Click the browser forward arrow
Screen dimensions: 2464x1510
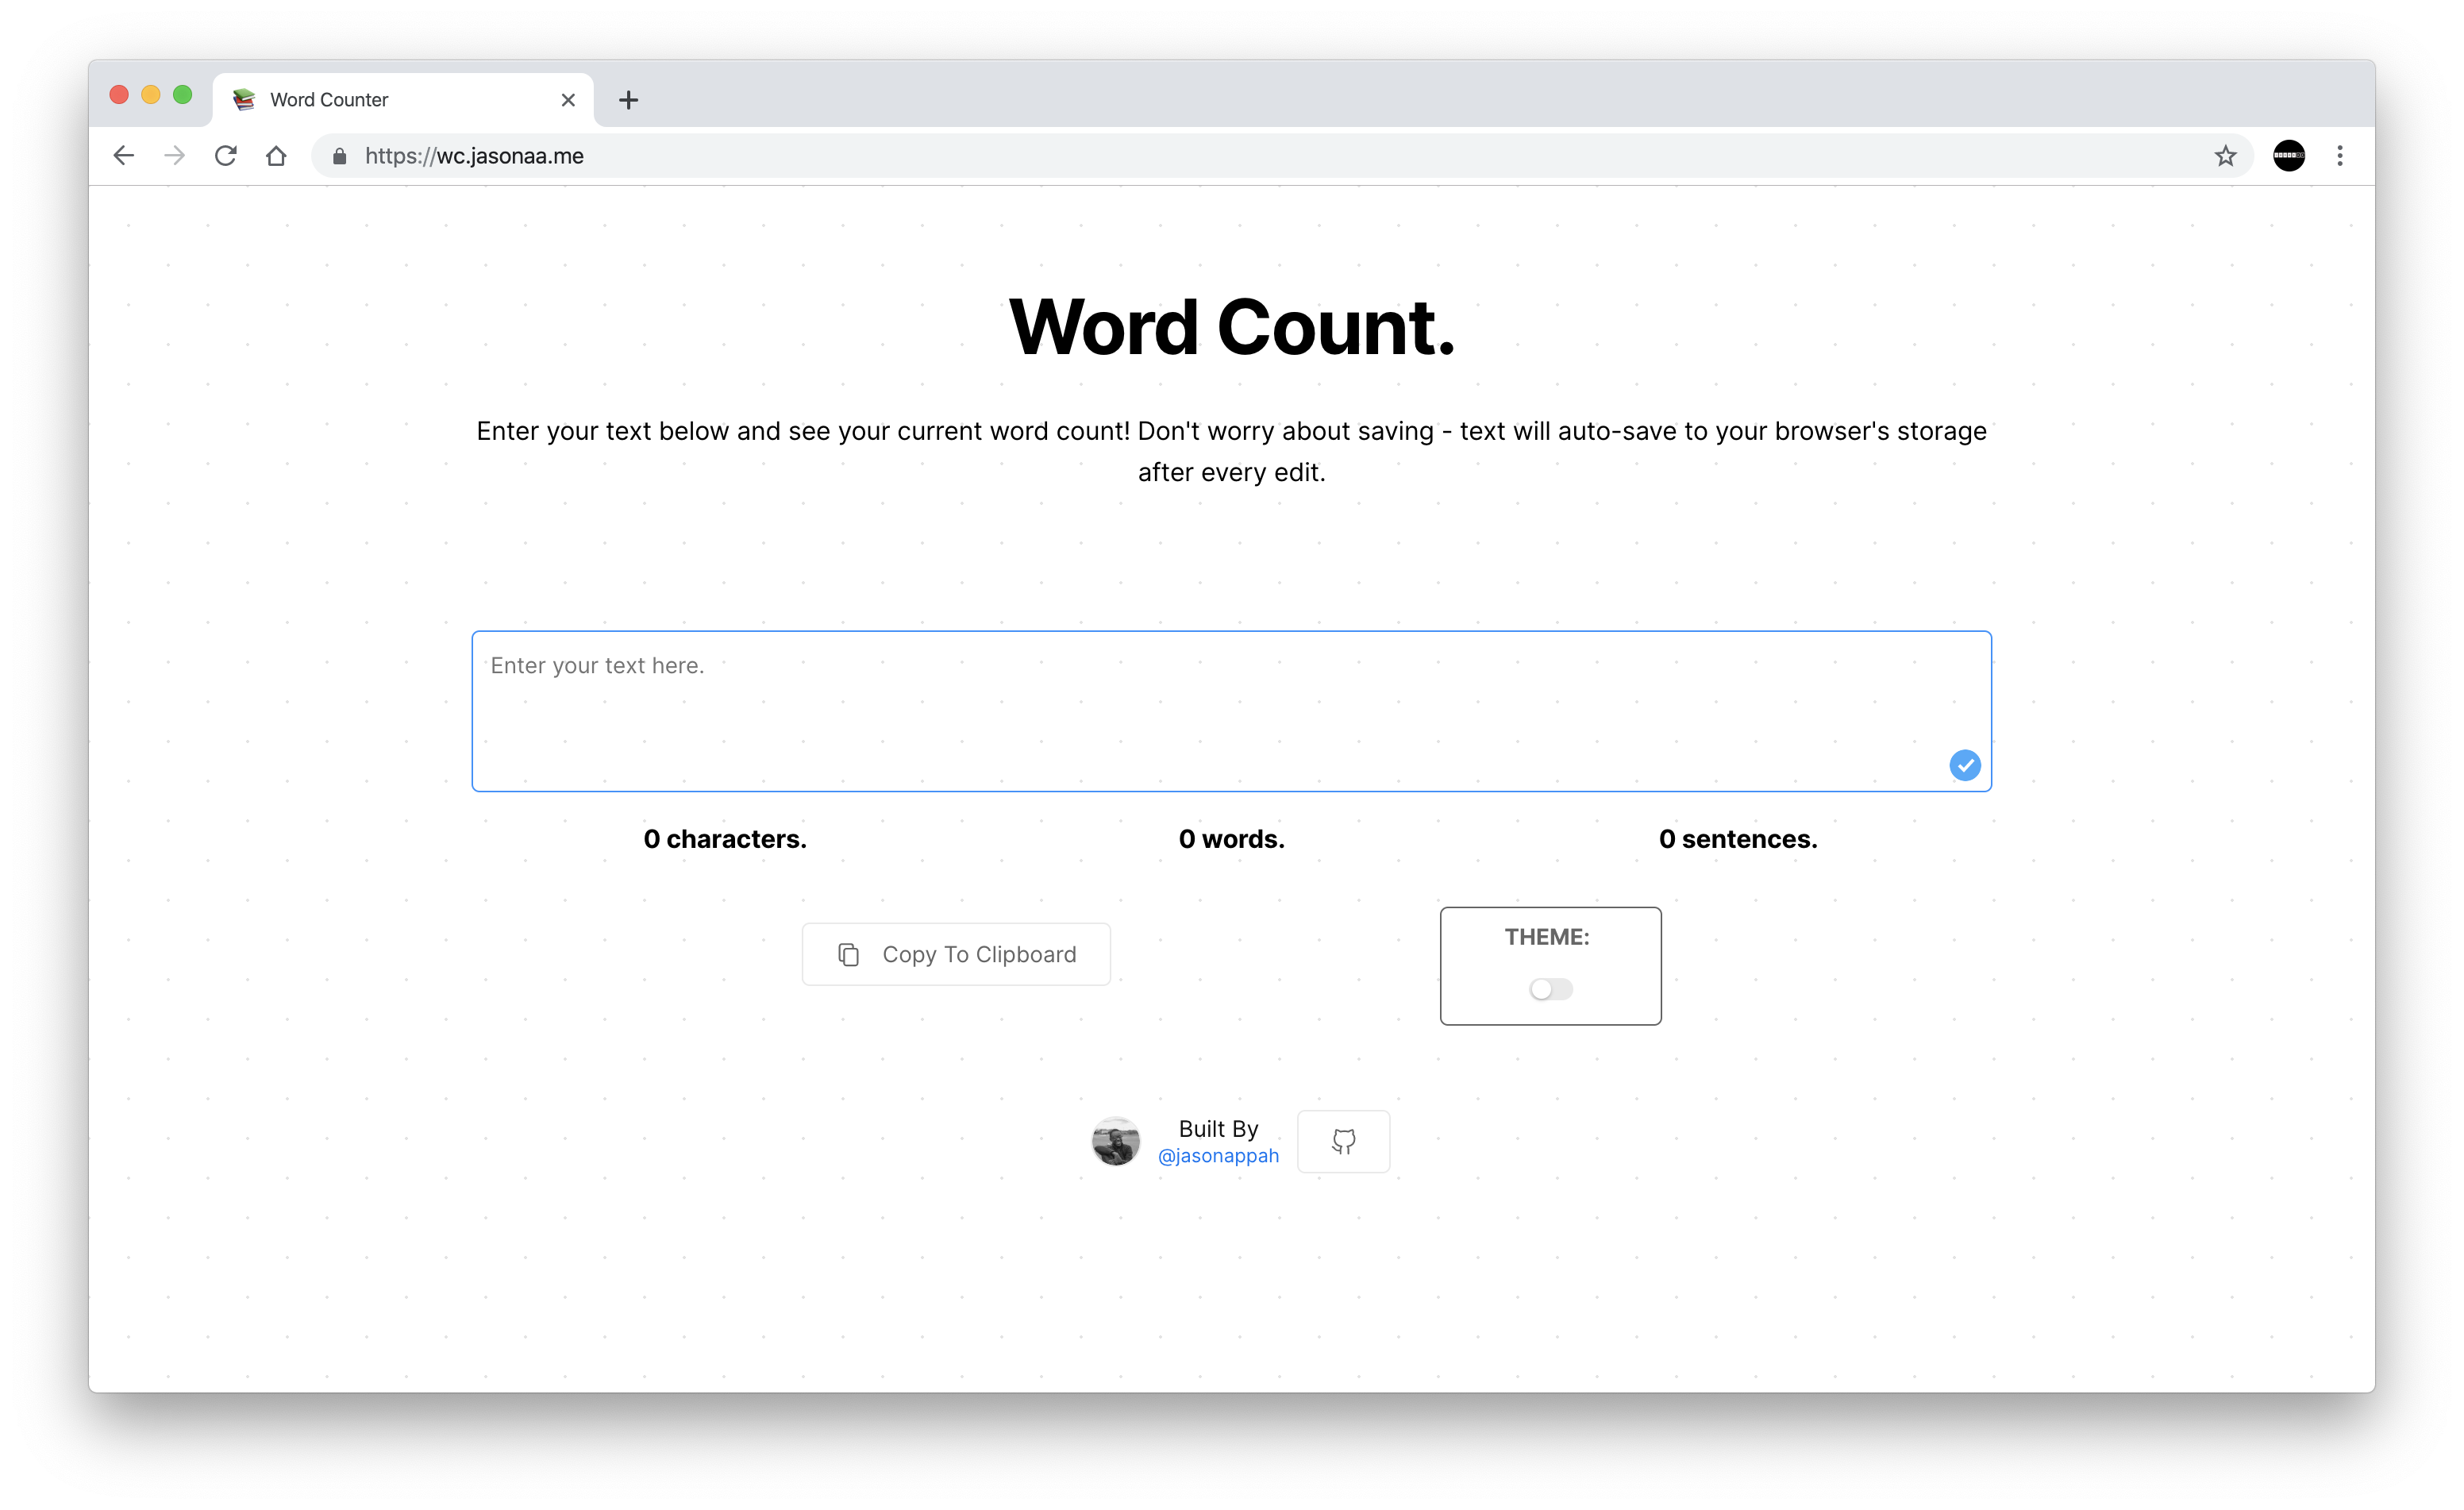pyautogui.click(x=175, y=156)
